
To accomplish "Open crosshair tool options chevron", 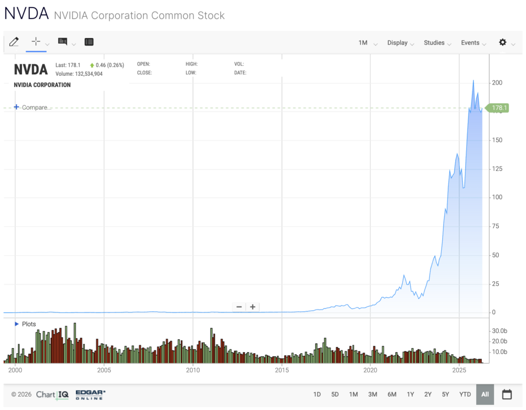I will pos(47,45).
